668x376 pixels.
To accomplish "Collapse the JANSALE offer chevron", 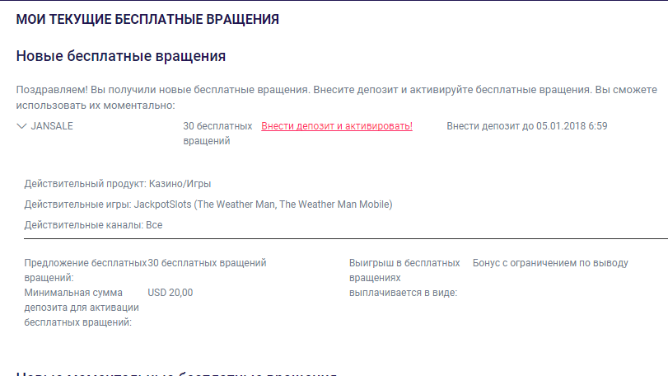I will click(x=21, y=126).
